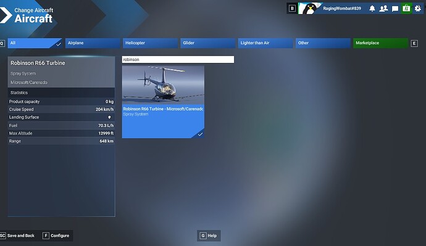The height and width of the screenshot is (246, 426).
Task: Click the Landing Surface pin icon
Action: [x=109, y=117]
